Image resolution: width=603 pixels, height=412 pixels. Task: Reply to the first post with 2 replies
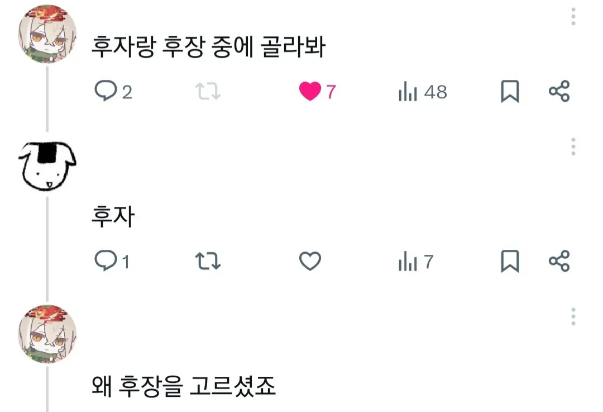(106, 91)
